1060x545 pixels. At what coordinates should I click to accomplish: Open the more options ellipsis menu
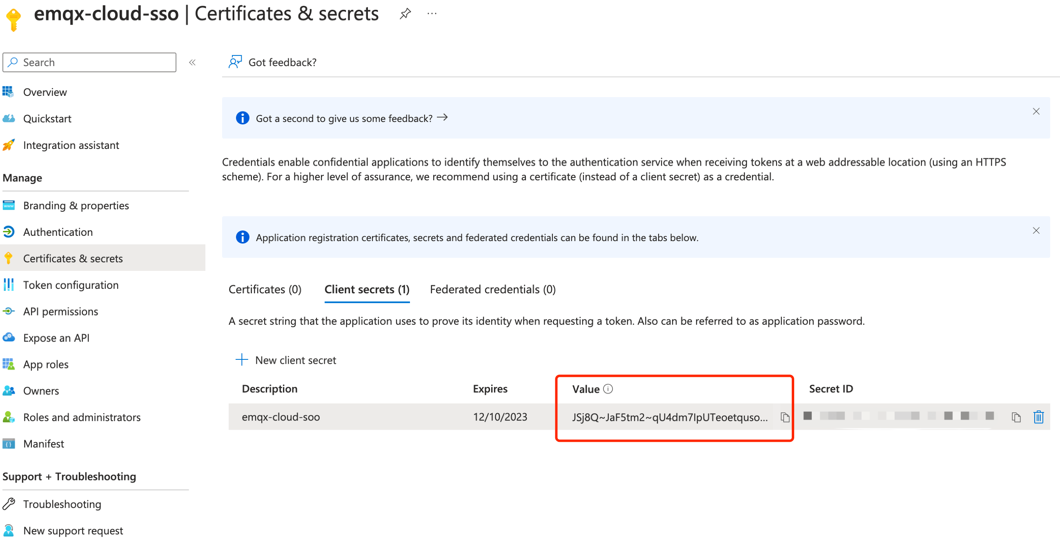[432, 14]
